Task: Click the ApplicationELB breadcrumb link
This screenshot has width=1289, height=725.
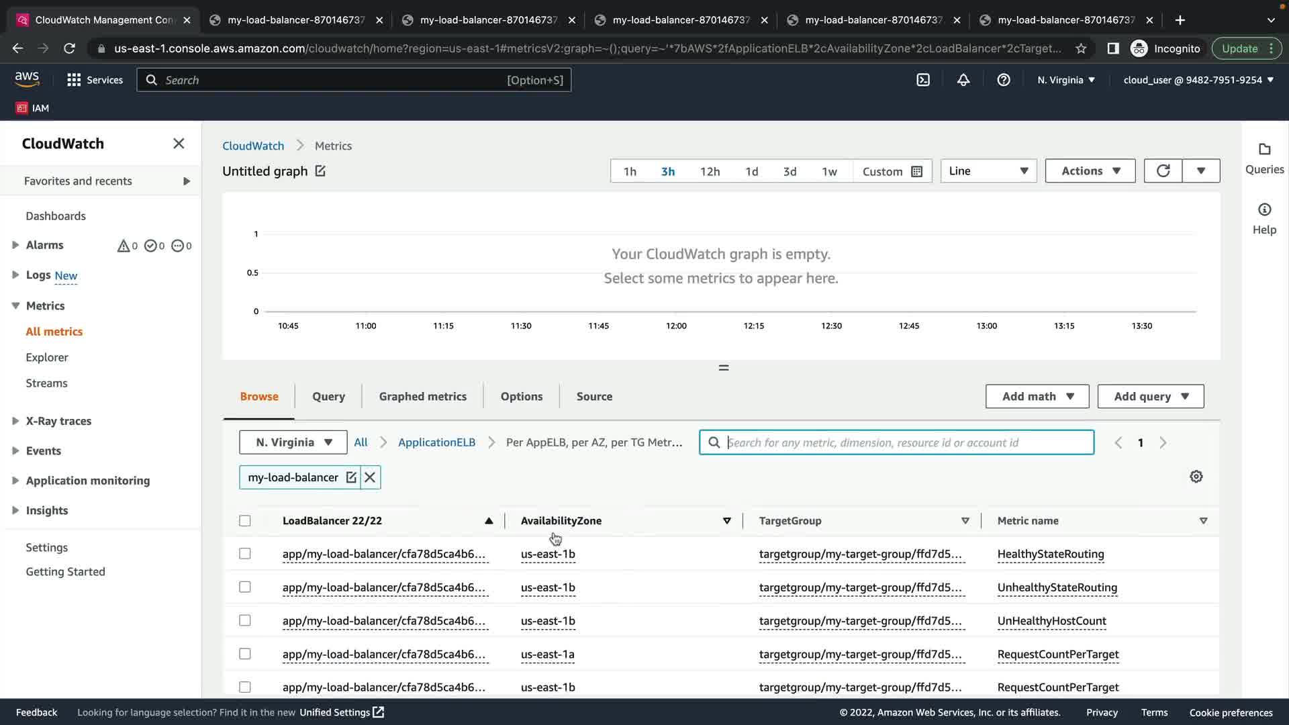Action: coord(436,442)
